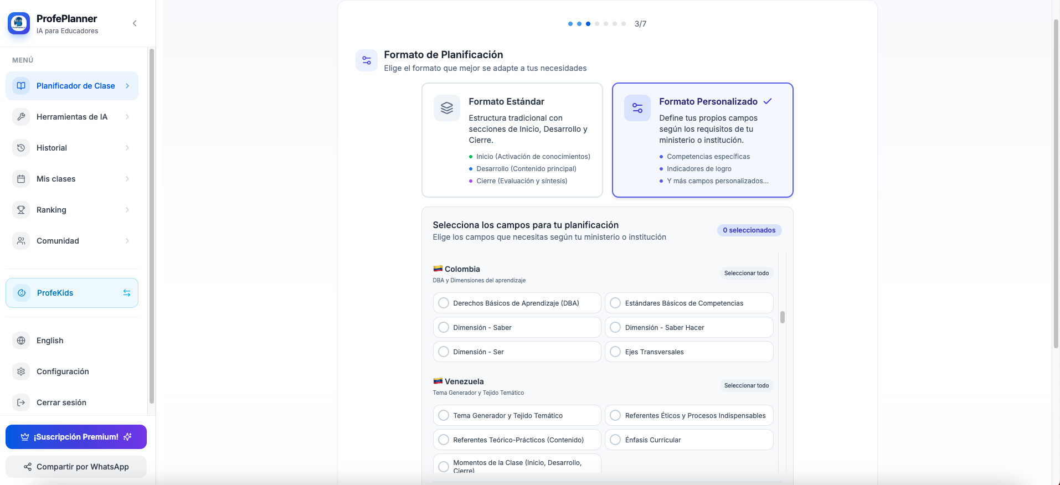Click the swap arrows icon in ProfeKids

coord(127,293)
